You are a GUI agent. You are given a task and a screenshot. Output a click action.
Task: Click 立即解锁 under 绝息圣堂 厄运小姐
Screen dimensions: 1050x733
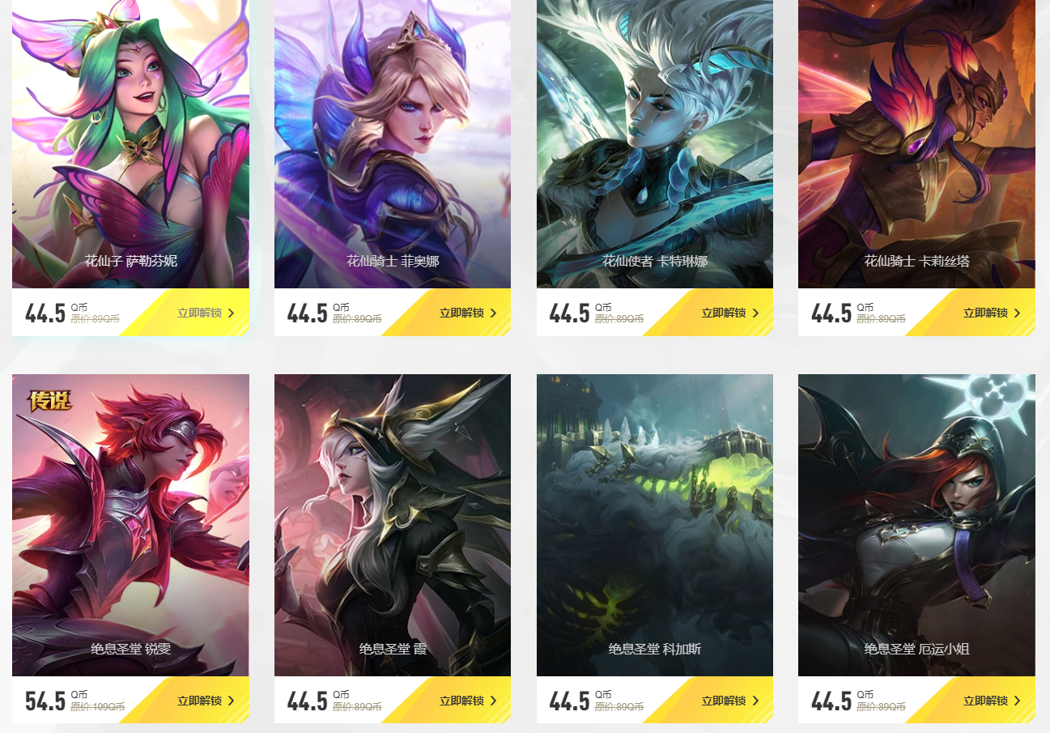(985, 701)
